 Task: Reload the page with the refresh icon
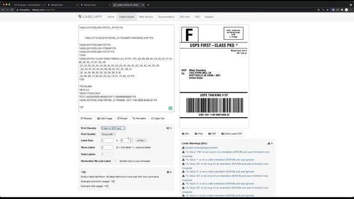click(x=12, y=10)
